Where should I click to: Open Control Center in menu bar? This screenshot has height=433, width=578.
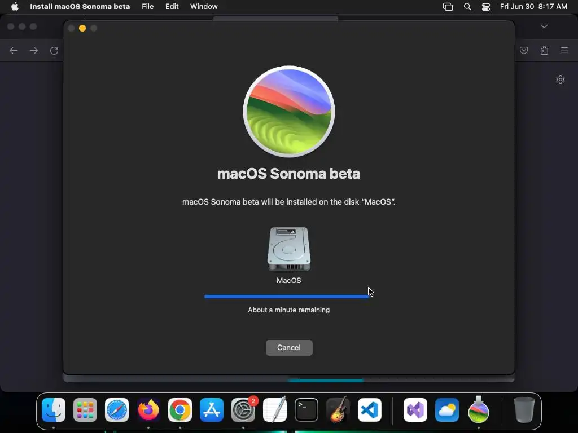coord(486,7)
